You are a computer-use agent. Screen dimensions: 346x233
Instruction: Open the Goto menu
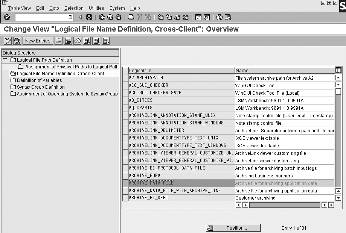[x=54, y=8]
